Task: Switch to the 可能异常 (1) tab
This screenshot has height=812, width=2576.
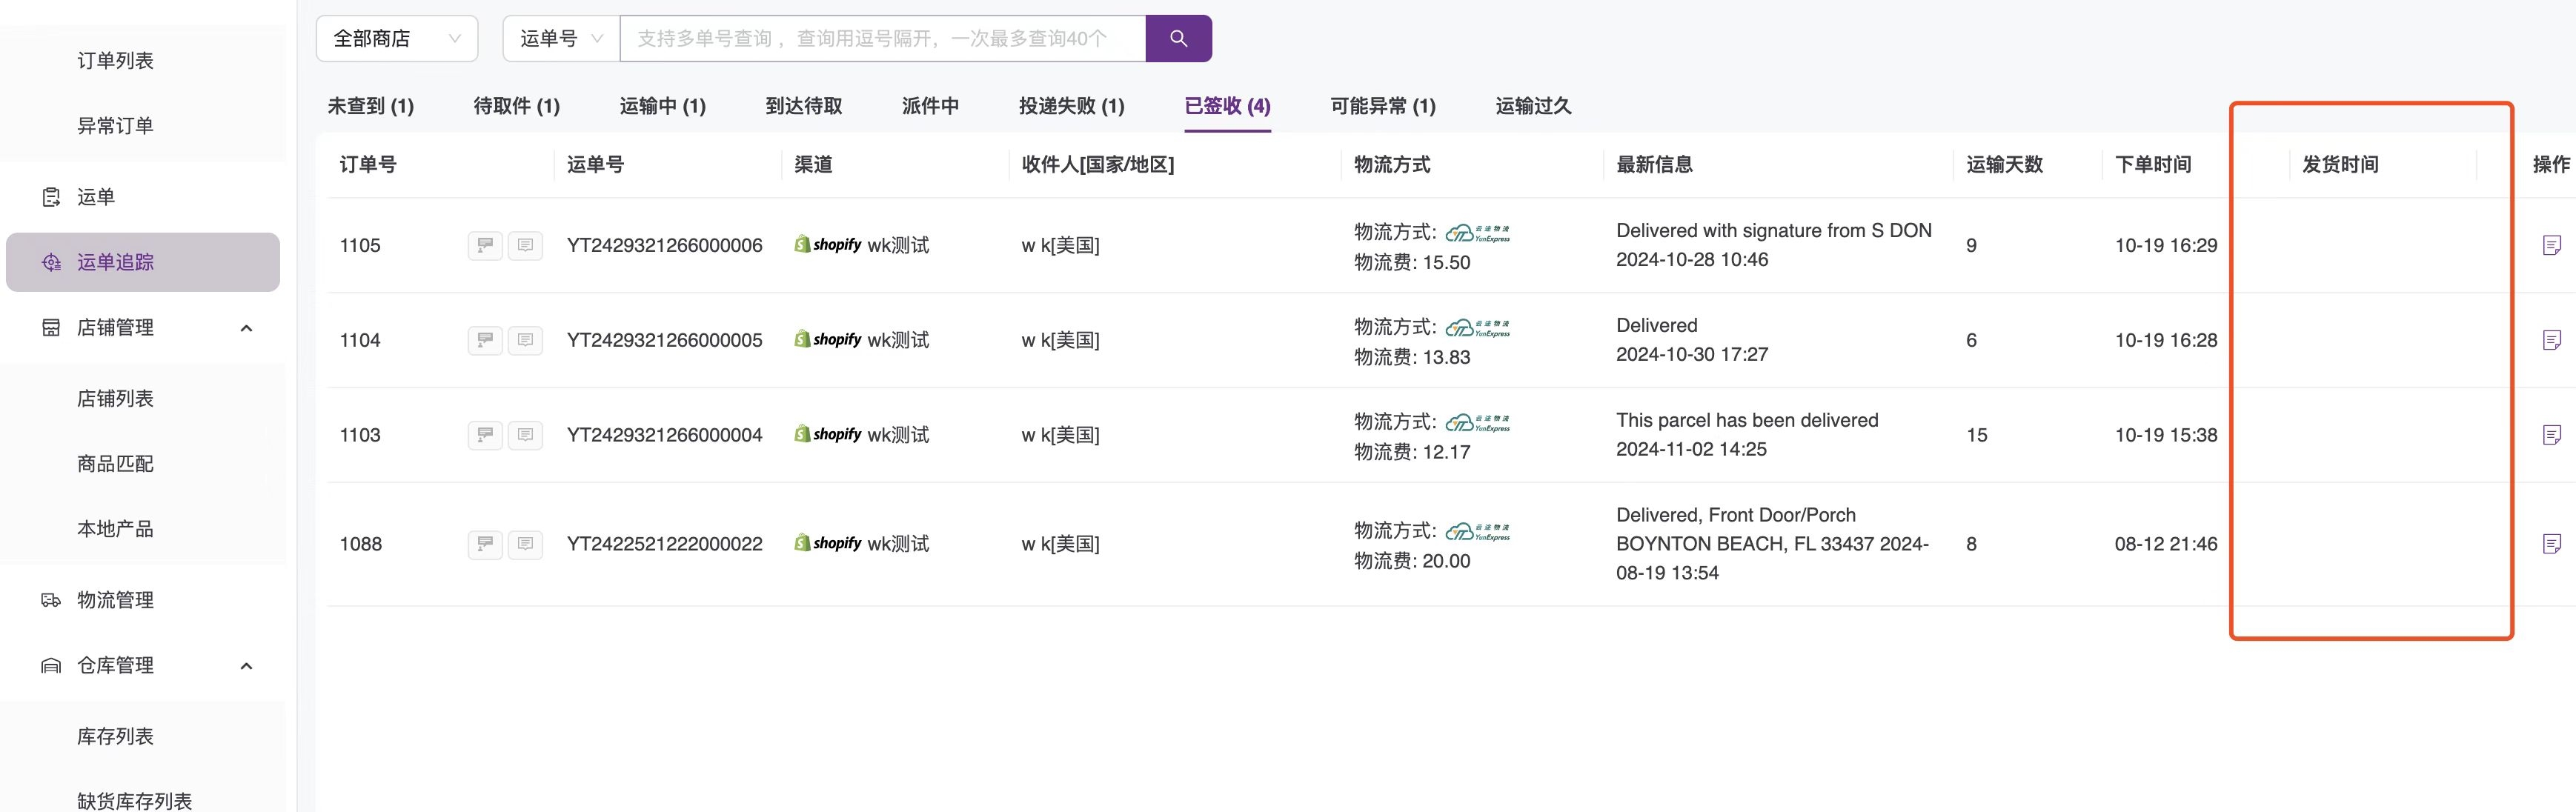Action: coord(1383,106)
